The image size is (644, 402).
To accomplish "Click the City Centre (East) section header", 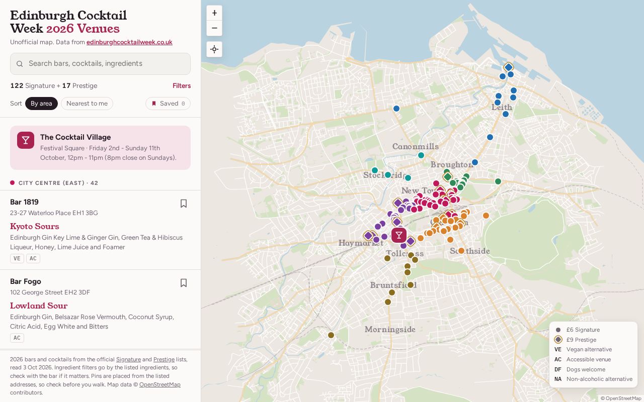I will pyautogui.click(x=100, y=183).
